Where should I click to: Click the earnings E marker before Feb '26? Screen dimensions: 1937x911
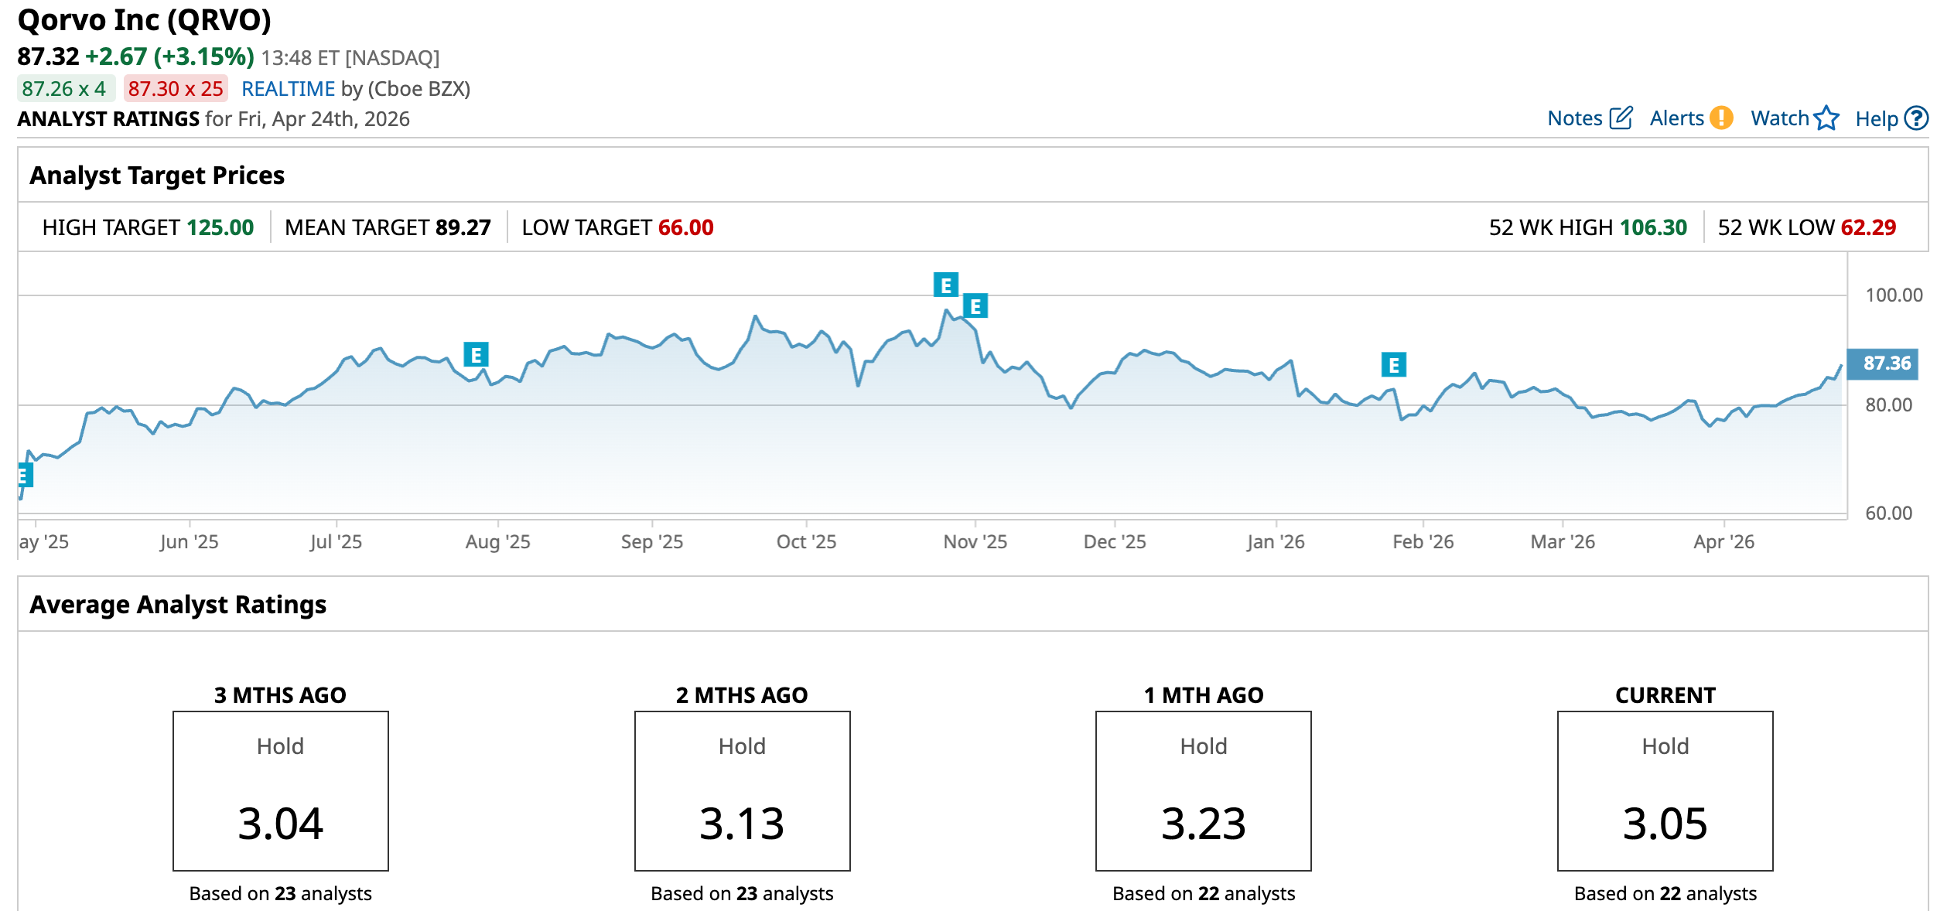coord(1393,365)
